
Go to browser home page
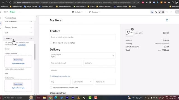click(x=10, y=2)
